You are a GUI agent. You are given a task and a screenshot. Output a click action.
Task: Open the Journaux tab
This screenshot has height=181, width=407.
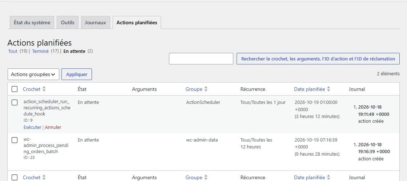pos(95,22)
